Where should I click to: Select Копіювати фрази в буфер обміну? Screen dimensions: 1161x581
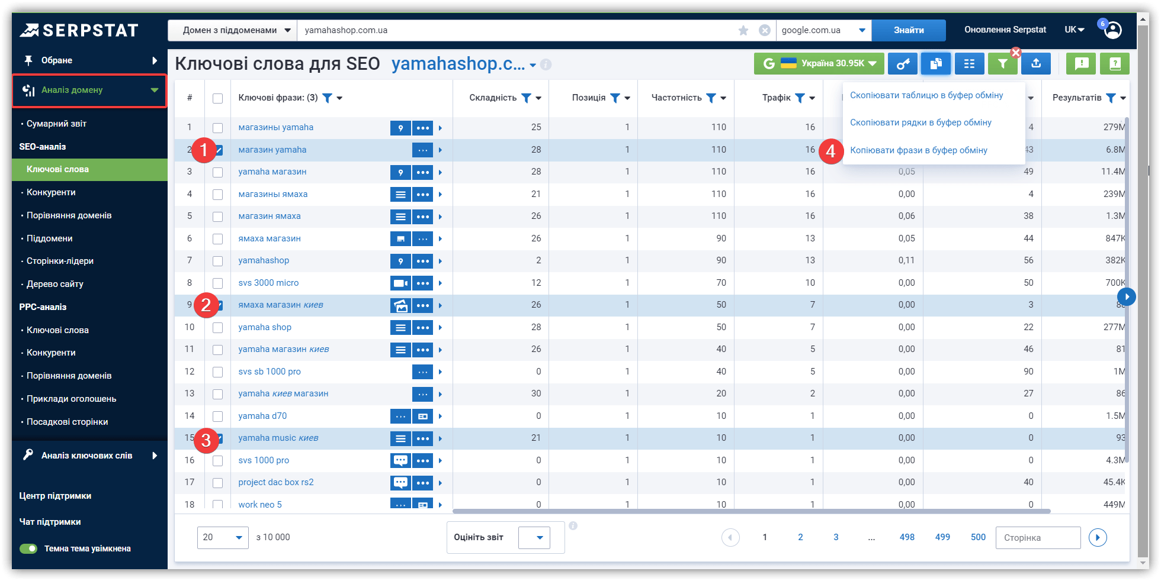pyautogui.click(x=919, y=150)
